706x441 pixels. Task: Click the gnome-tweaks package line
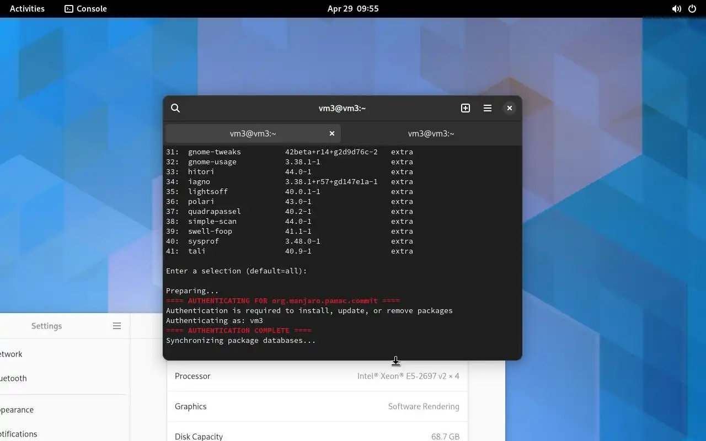[290, 152]
